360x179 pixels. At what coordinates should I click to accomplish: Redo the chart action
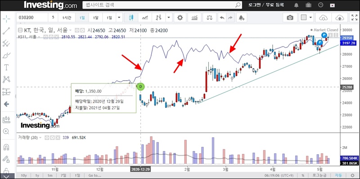coord(230,17)
